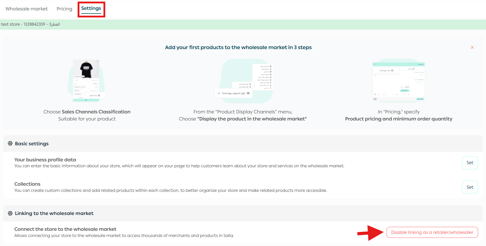The width and height of the screenshot is (486, 246).
Task: Click Connect the store to the wholesale market
Action: tap(65, 229)
